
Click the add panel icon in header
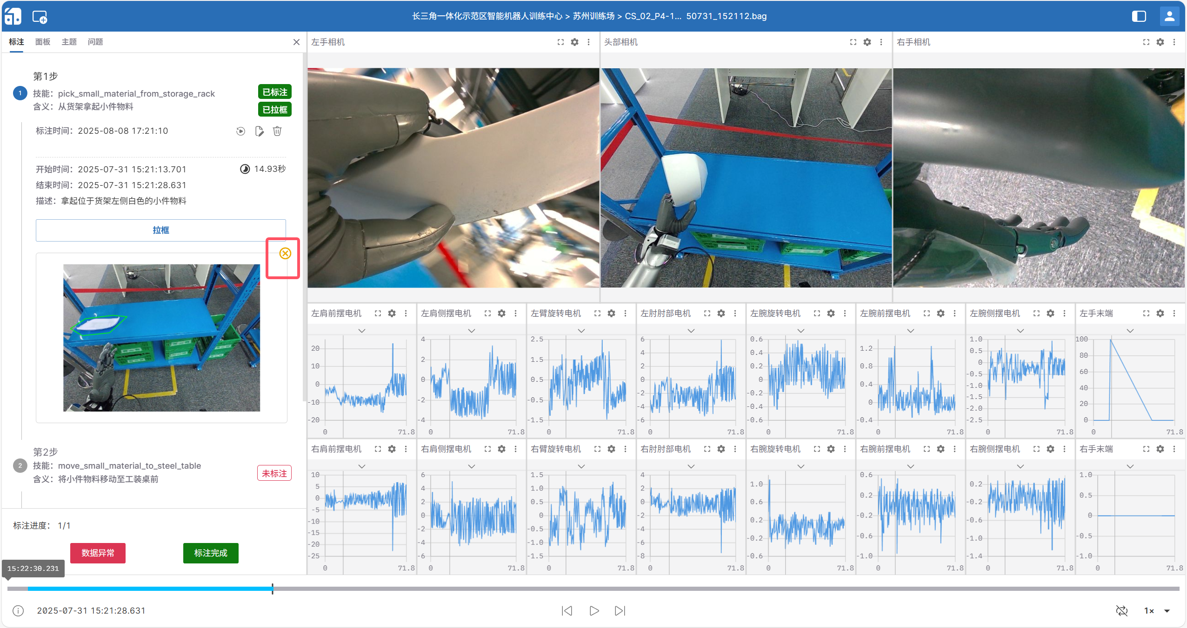[40, 17]
